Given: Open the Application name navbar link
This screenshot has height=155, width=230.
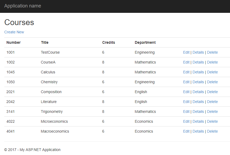Looking at the screenshot, I should pos(23,6).
